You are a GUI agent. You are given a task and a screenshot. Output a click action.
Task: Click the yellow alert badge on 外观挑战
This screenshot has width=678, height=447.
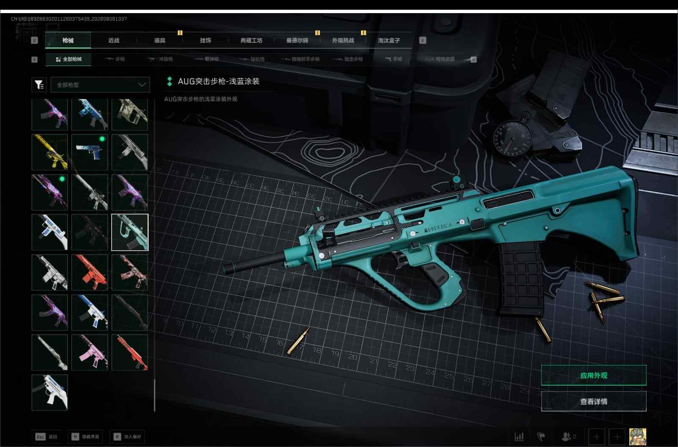coord(363,33)
